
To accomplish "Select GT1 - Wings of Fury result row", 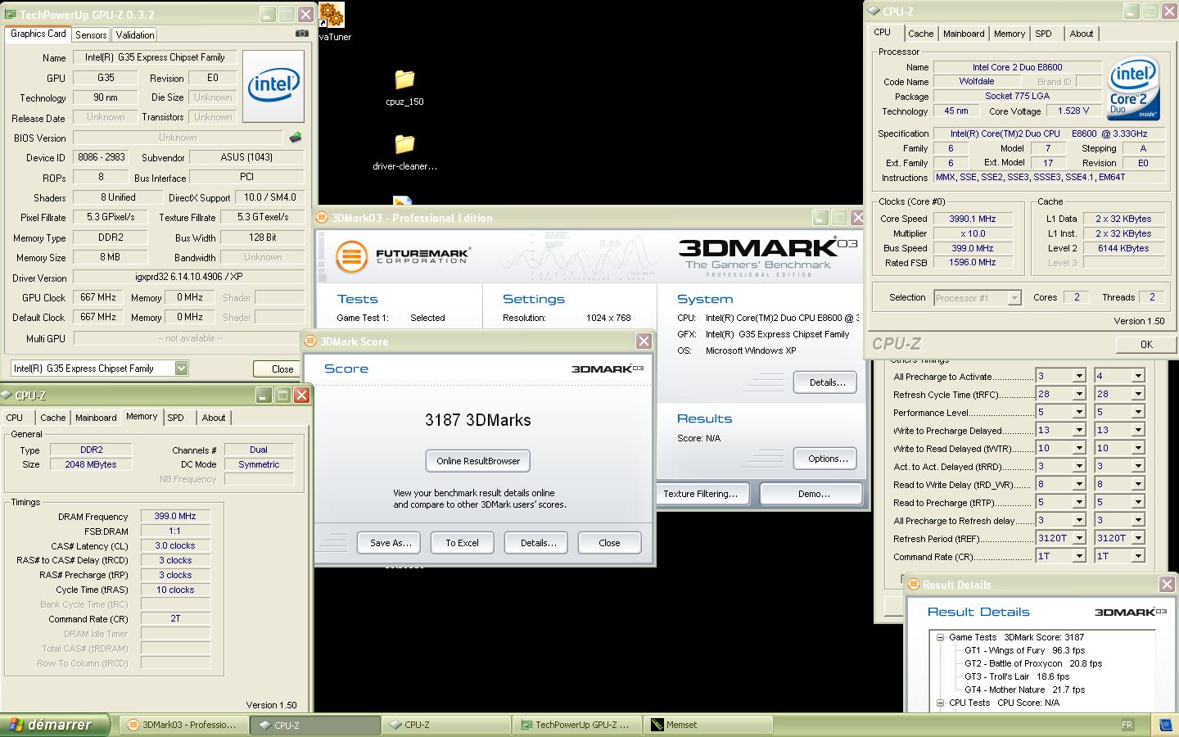I will pyautogui.click(x=1024, y=650).
